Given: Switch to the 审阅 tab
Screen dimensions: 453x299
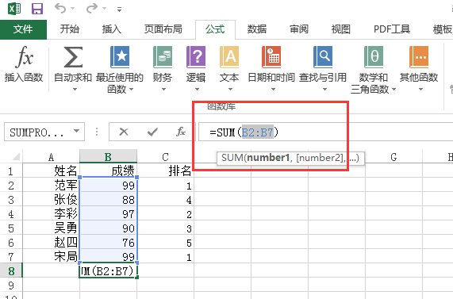Looking at the screenshot, I should pyautogui.click(x=299, y=29).
